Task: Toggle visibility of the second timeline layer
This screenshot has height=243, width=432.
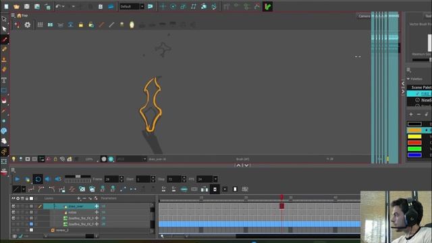Action: pyautogui.click(x=13, y=212)
